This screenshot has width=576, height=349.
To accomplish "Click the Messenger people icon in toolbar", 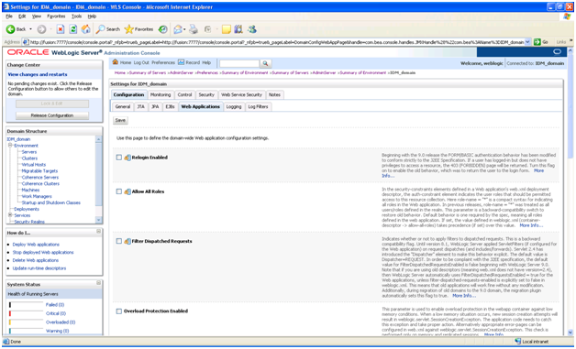I will pos(252,29).
